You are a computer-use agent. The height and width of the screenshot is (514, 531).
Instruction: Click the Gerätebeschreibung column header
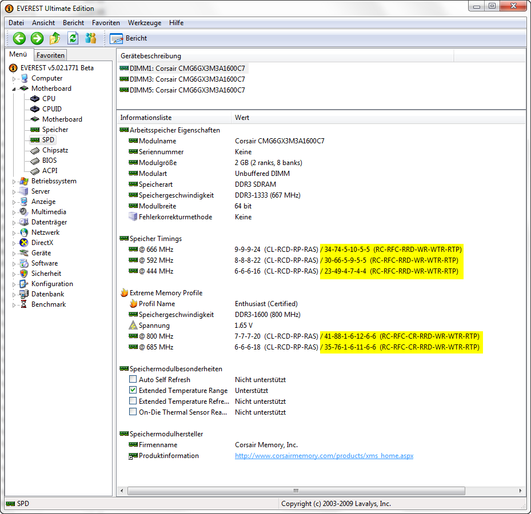tap(285, 56)
